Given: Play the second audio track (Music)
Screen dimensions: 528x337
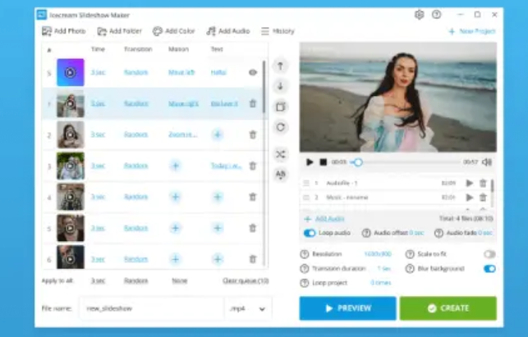Looking at the screenshot, I should pyautogui.click(x=469, y=198).
